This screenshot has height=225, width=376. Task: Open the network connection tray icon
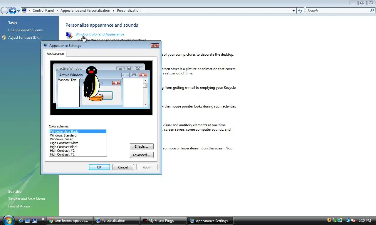(348, 220)
